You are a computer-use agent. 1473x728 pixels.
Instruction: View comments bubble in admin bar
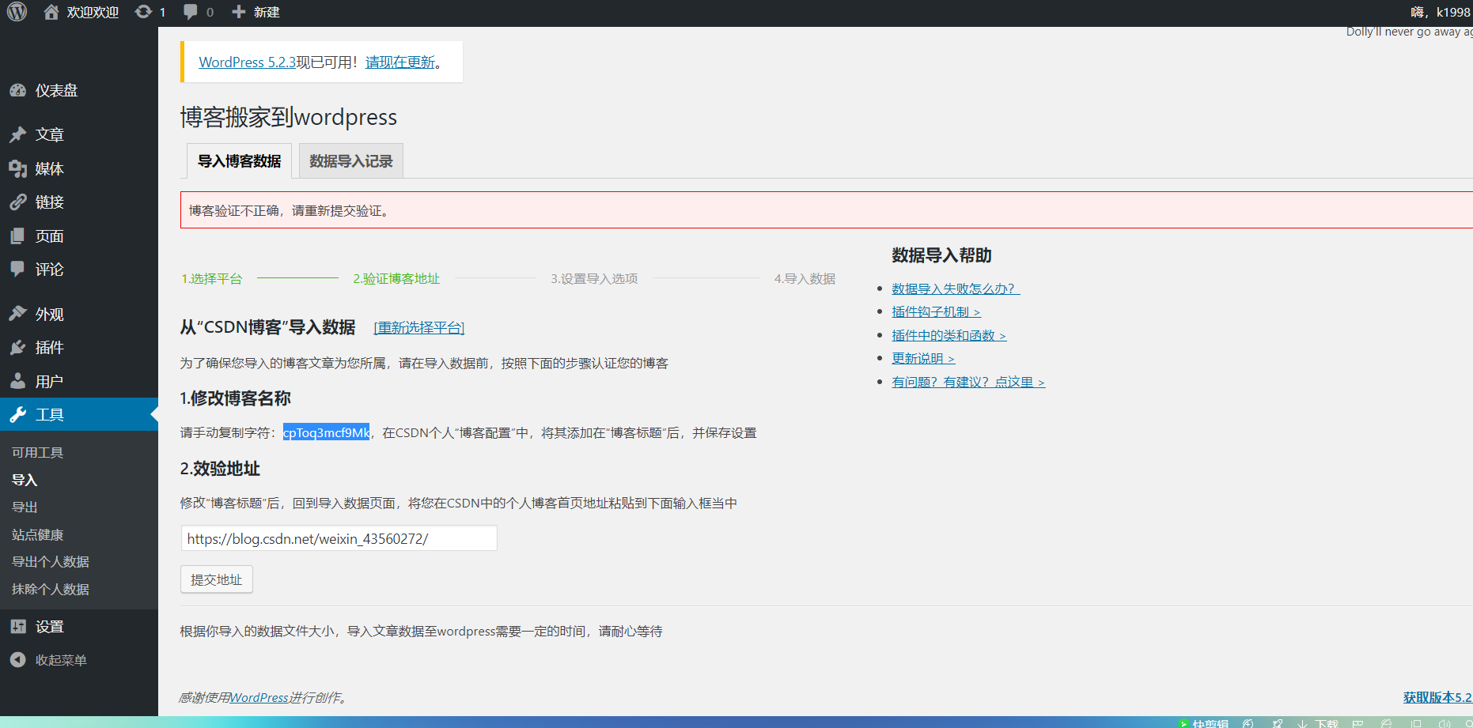click(x=191, y=12)
